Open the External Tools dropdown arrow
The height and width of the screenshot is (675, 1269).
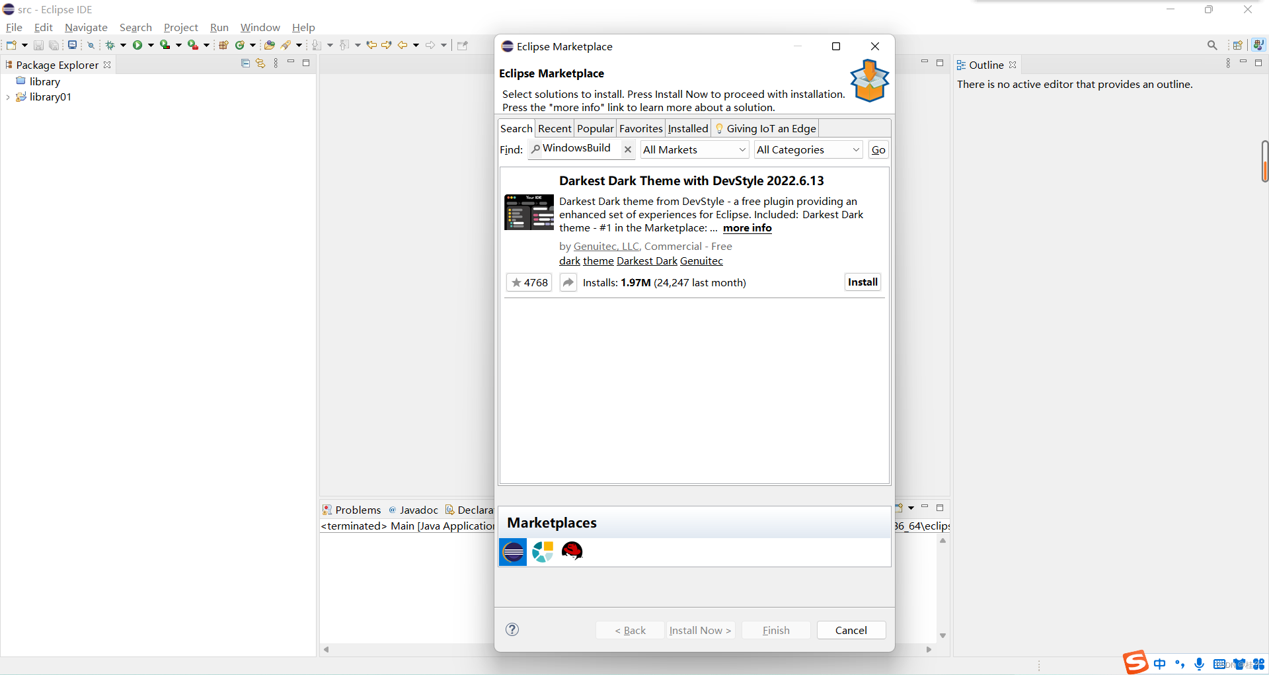(x=206, y=45)
